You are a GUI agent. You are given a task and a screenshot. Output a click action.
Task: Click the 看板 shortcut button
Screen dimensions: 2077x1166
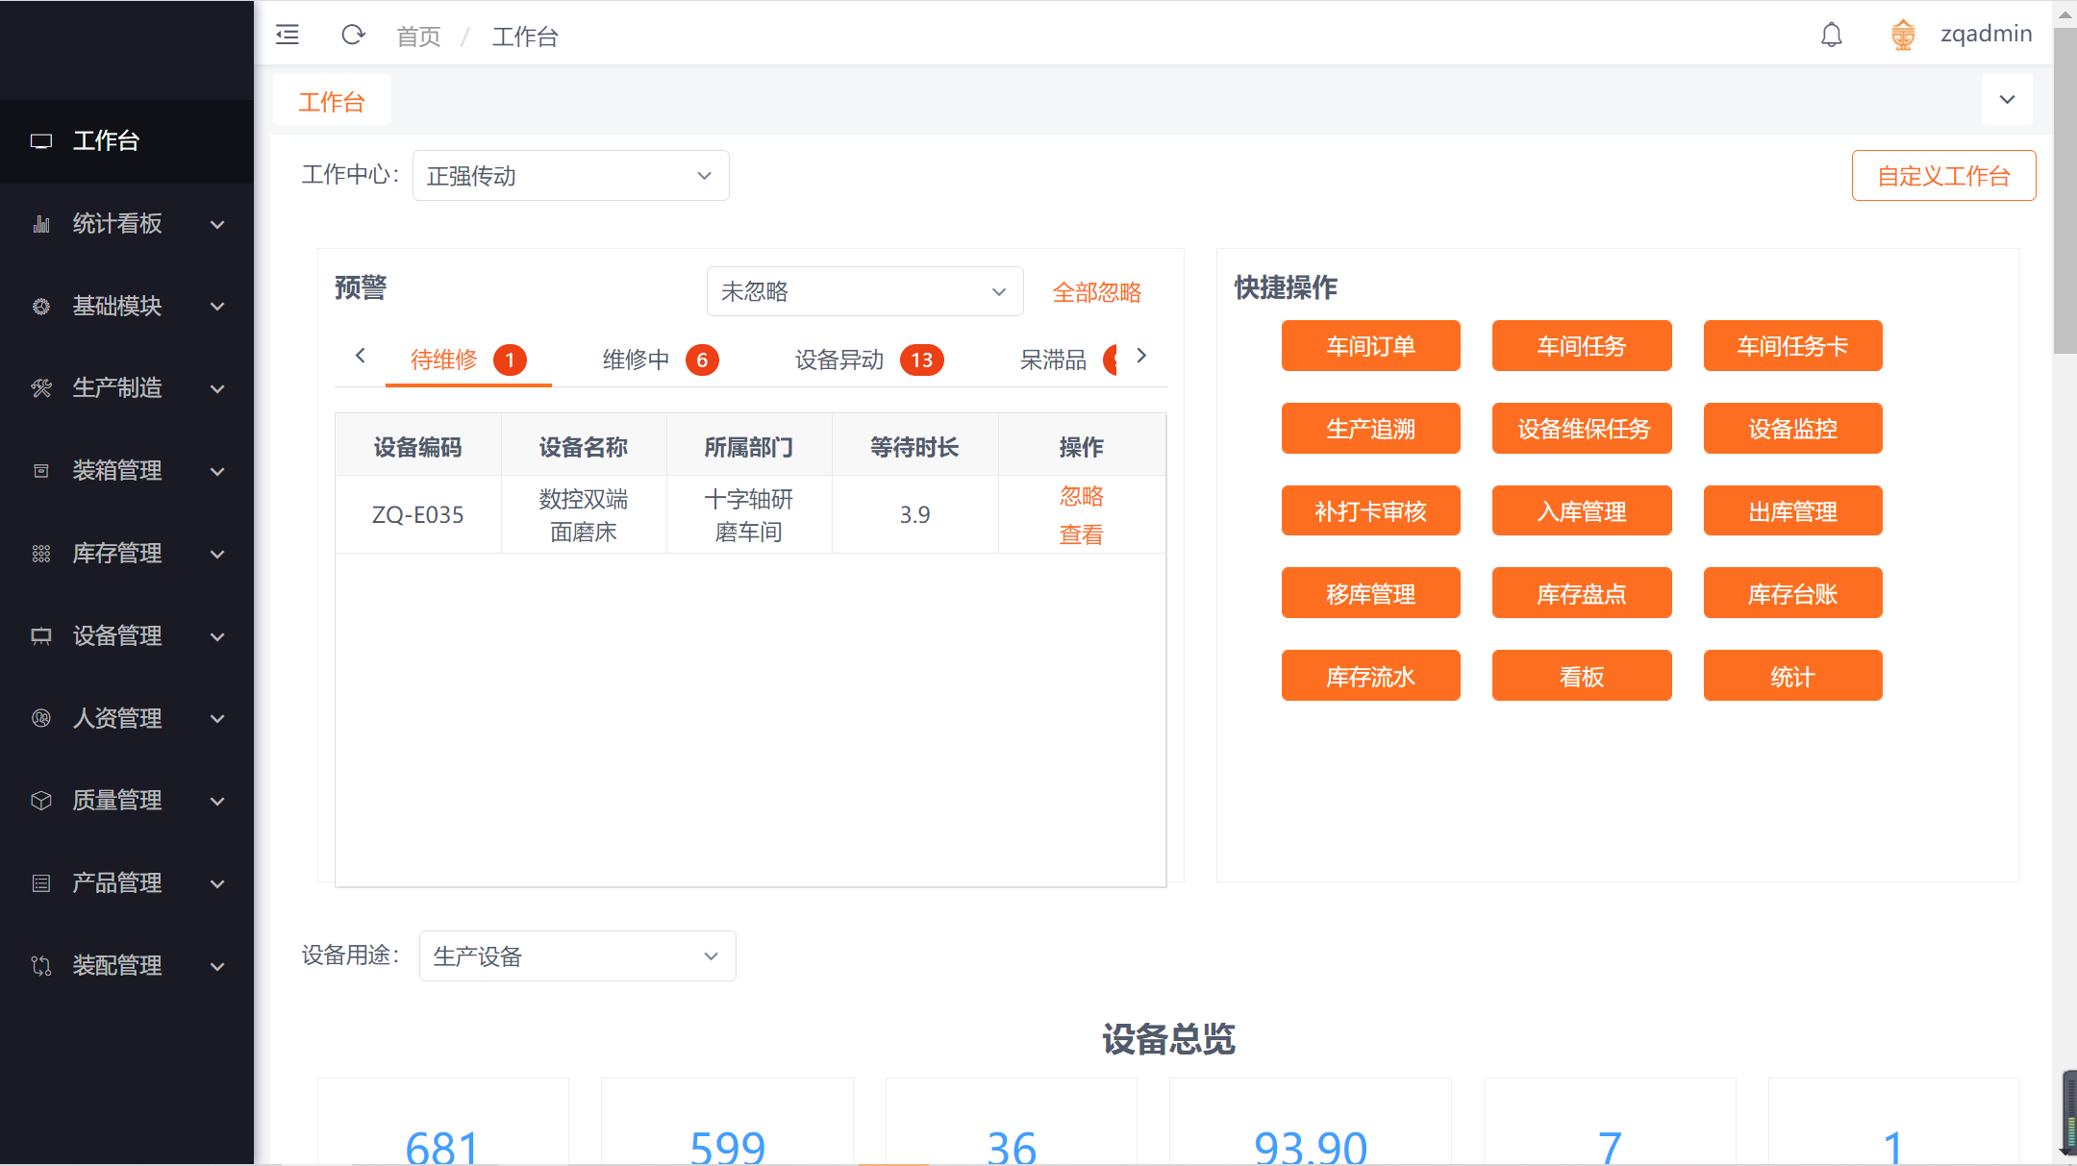coord(1582,677)
